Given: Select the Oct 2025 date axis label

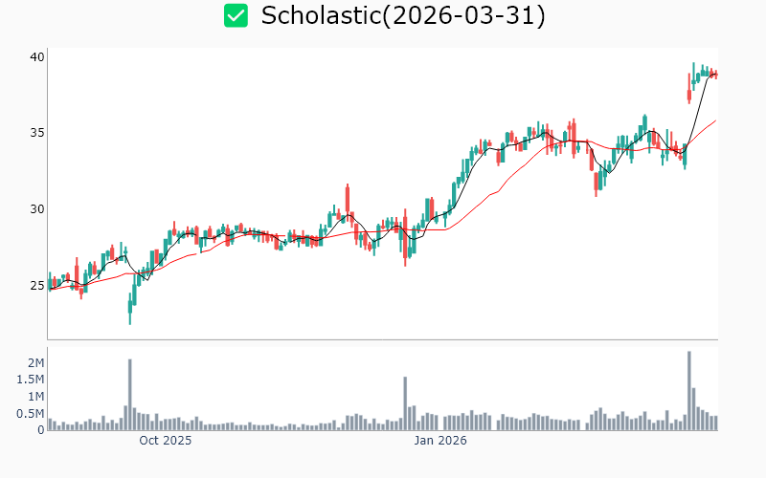Looking at the screenshot, I should point(166,441).
